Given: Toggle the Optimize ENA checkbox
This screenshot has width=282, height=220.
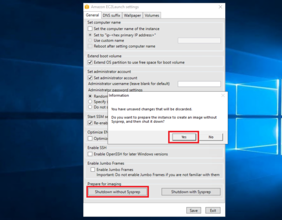Looking at the screenshot, I should pos(90,139).
